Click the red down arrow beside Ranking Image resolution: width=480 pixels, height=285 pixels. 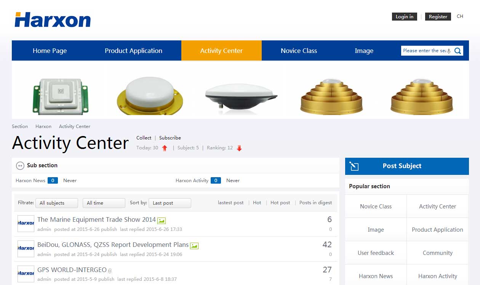pyautogui.click(x=239, y=148)
